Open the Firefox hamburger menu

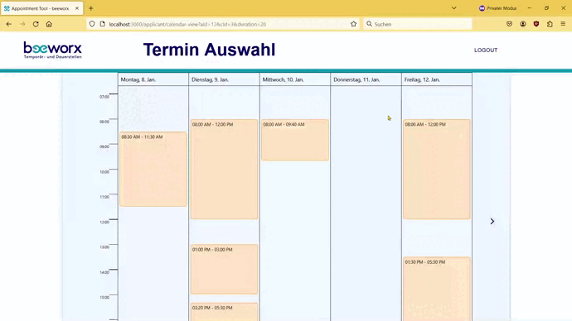[563, 24]
